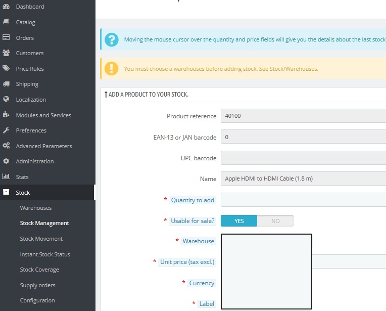Go to Stats page

(22, 177)
